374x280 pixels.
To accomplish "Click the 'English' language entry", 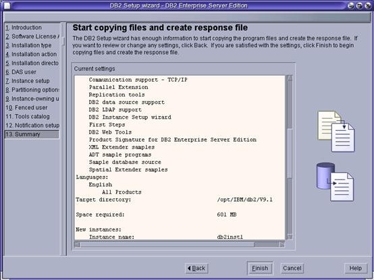I will [101, 185].
